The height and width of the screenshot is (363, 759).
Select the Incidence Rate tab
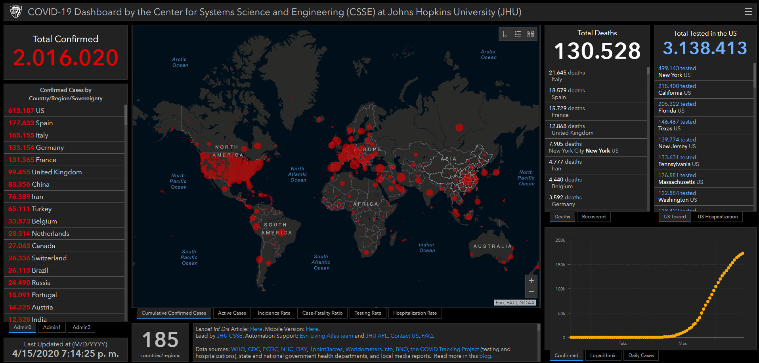274,313
